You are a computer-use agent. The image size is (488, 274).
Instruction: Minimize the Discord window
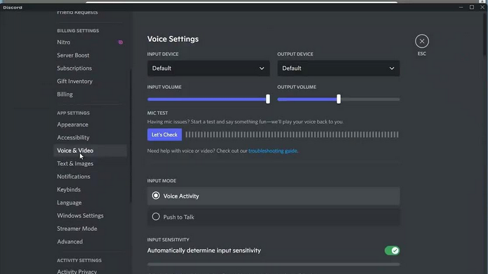461,7
